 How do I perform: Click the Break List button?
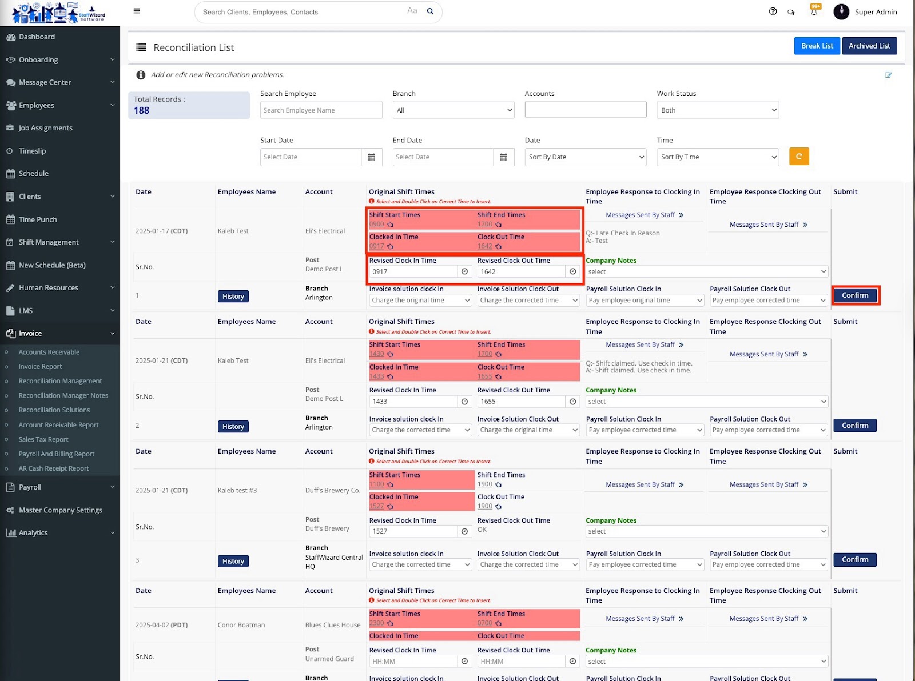coord(817,46)
